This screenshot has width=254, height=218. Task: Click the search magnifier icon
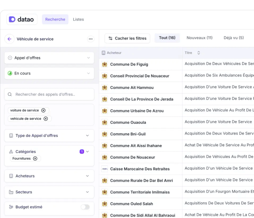(10, 94)
